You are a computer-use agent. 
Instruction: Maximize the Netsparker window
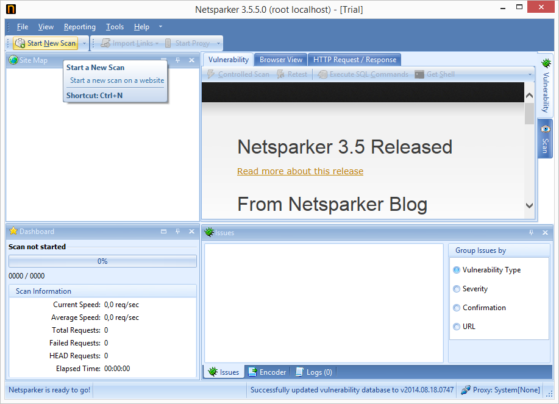click(x=519, y=7)
